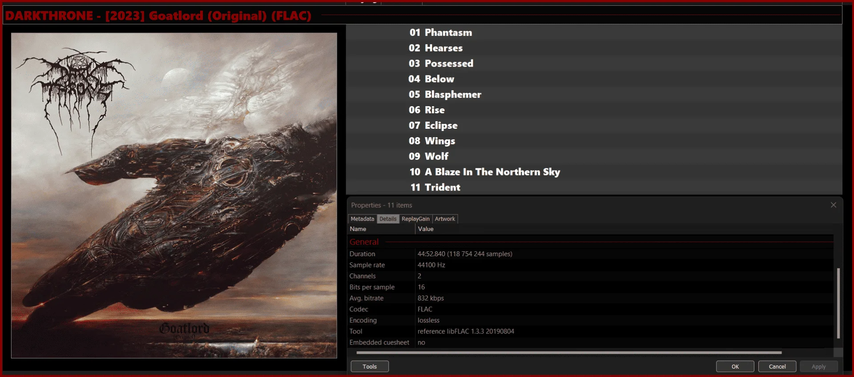Confirm with the OK button
This screenshot has height=377, width=854.
[x=735, y=366]
